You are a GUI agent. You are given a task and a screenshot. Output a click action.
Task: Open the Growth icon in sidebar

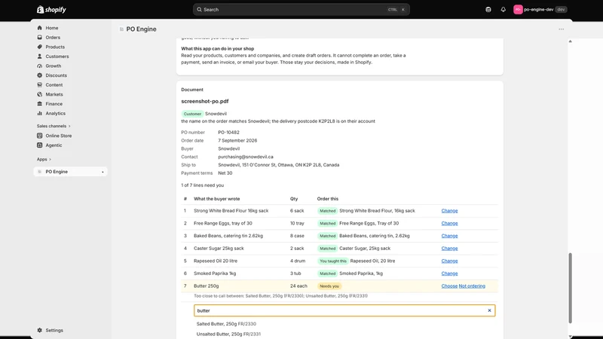[40, 66]
